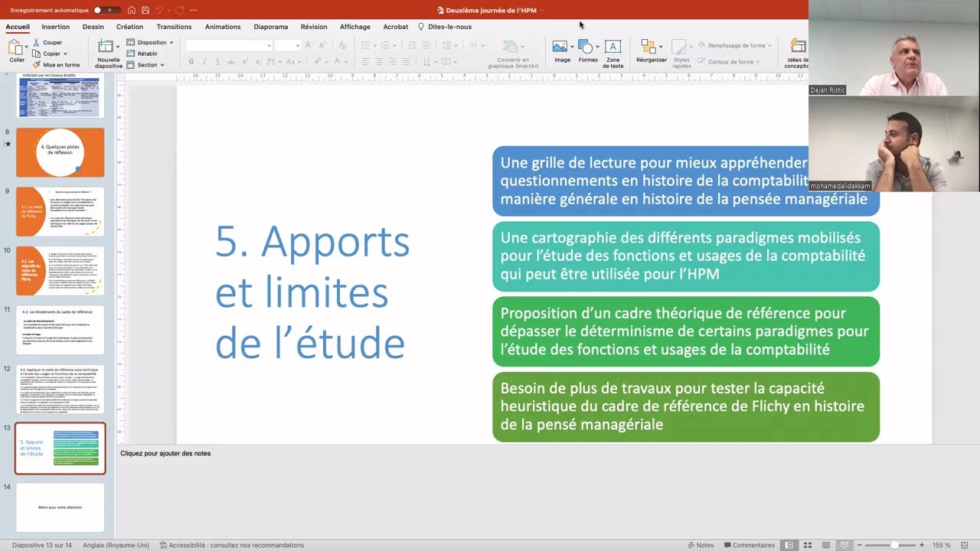Insert an Image
This screenshot has height=551, width=980.
coord(561,52)
